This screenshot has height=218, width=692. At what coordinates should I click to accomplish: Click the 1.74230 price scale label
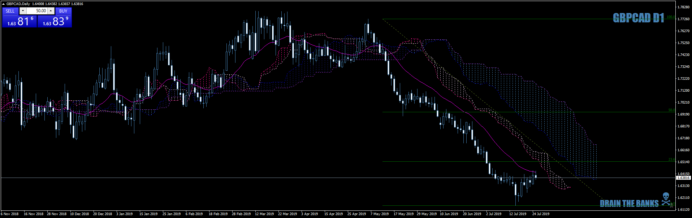pyautogui.click(x=683, y=55)
